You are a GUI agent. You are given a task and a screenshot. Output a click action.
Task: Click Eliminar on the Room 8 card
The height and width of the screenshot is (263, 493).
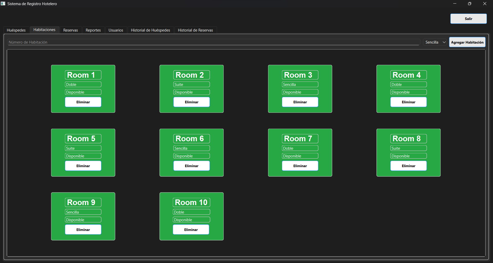[409, 166]
